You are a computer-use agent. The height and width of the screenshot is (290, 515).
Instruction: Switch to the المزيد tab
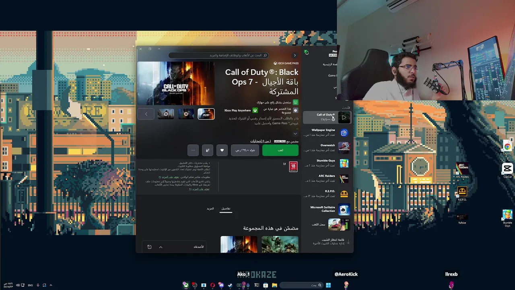click(x=210, y=209)
